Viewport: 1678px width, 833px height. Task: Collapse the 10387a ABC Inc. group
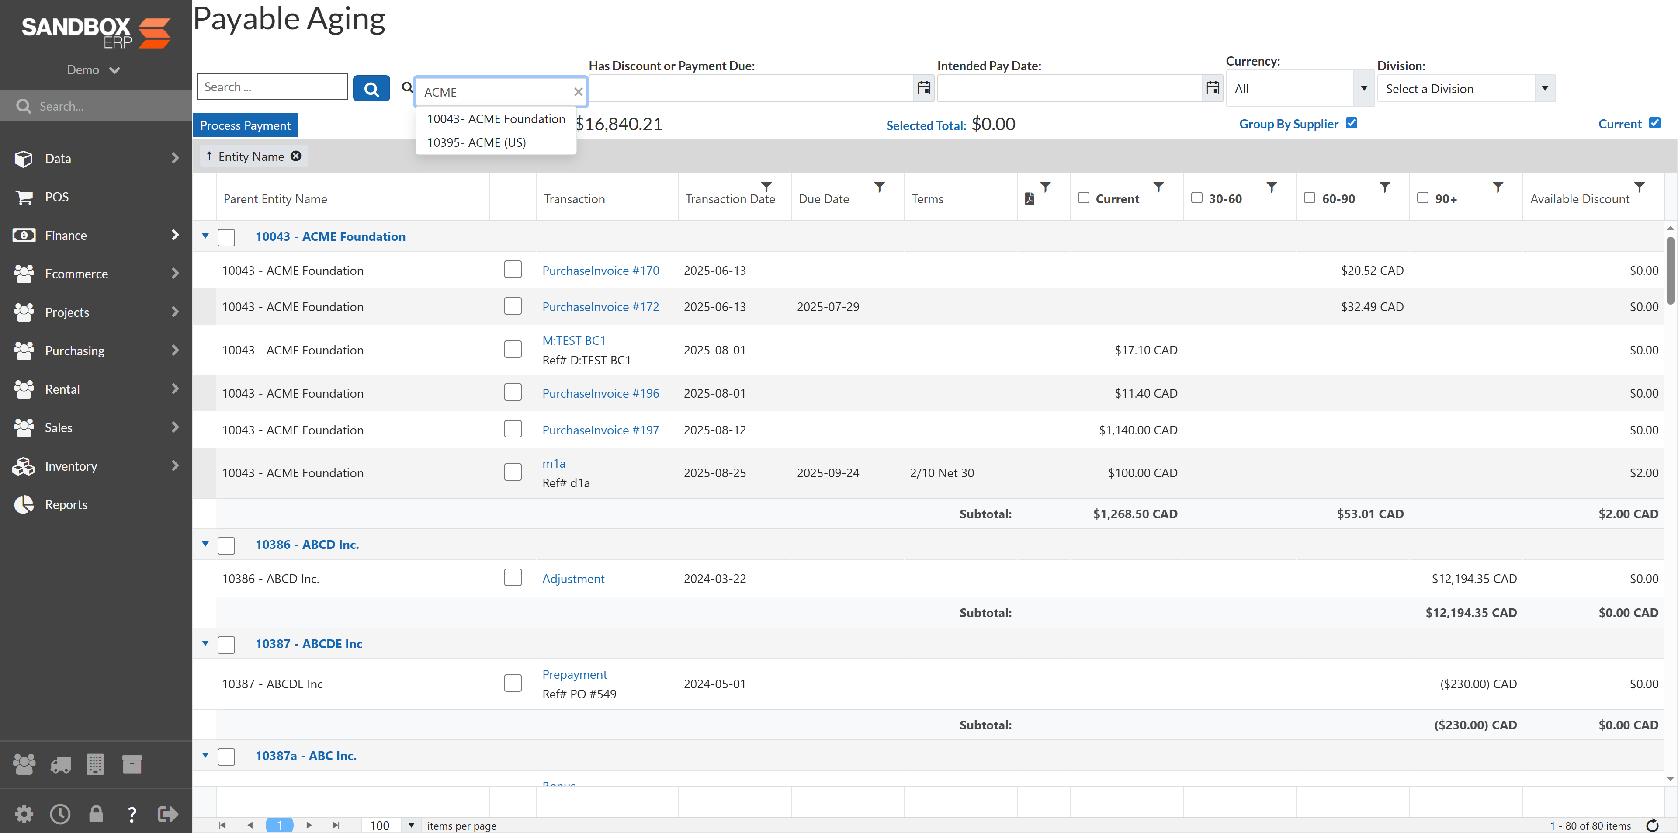[205, 756]
